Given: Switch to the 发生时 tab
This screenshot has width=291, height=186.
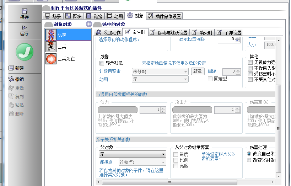Looking at the screenshot, I should (x=135, y=32).
